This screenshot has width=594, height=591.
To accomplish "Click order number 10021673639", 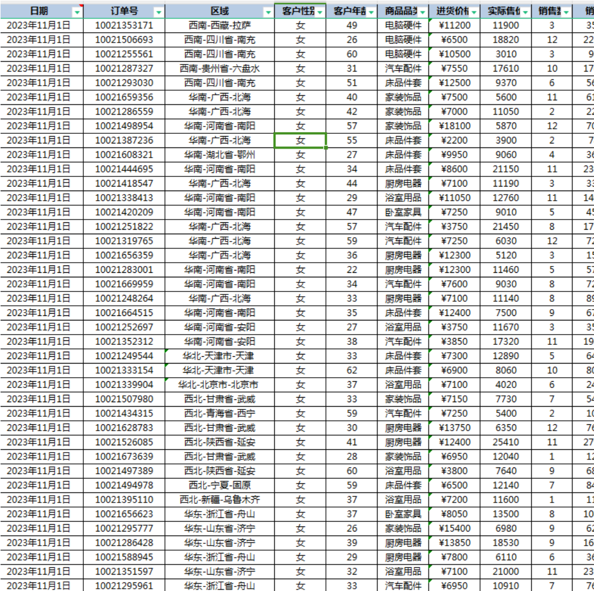I will 124,457.
